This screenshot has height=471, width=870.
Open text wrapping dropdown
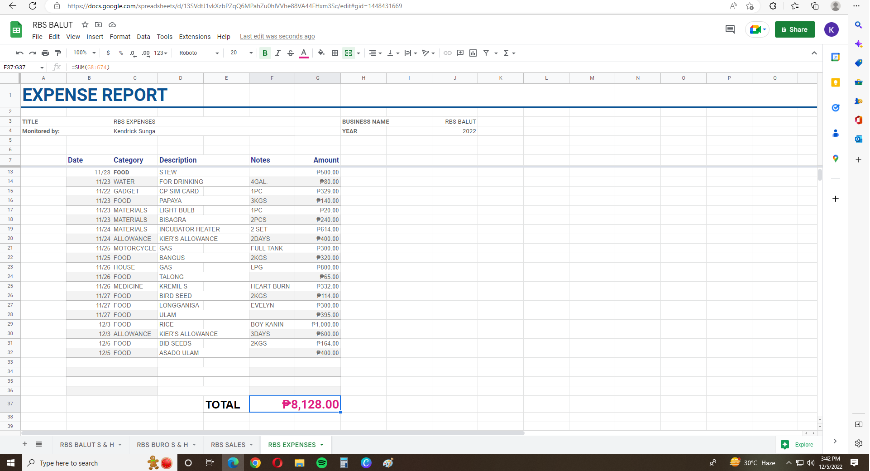pos(411,53)
